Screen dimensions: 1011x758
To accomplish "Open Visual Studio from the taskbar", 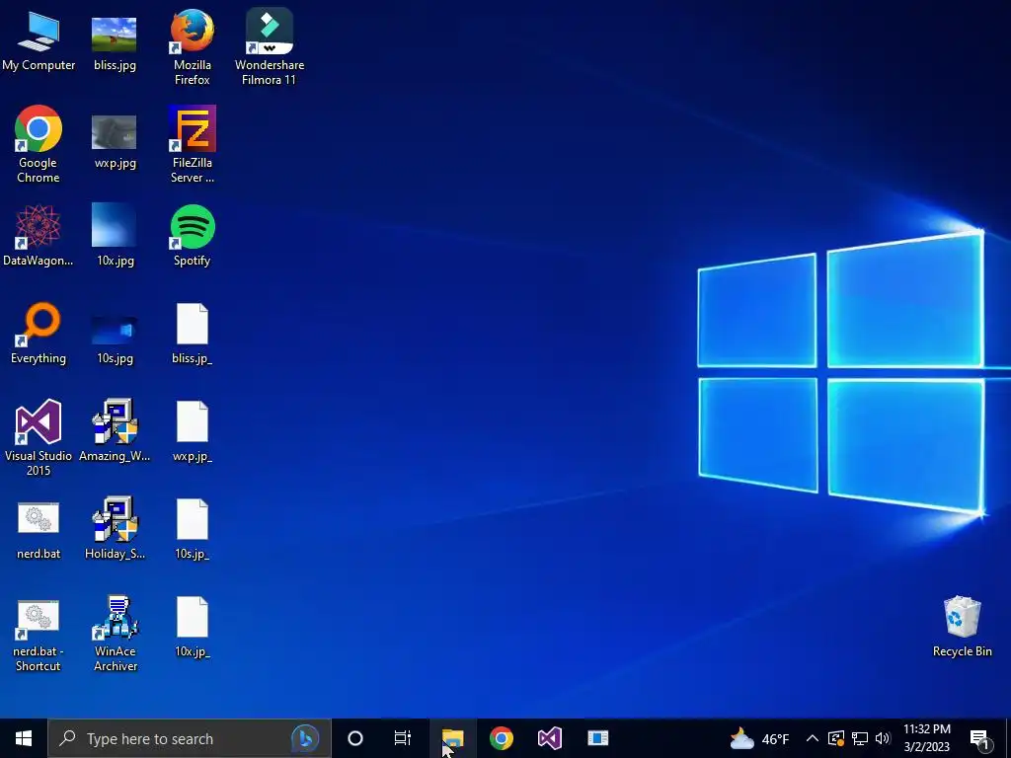I will (x=550, y=738).
